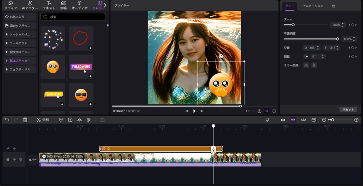Expand the コールアウト category
363x186 pixels.
click(x=20, y=43)
